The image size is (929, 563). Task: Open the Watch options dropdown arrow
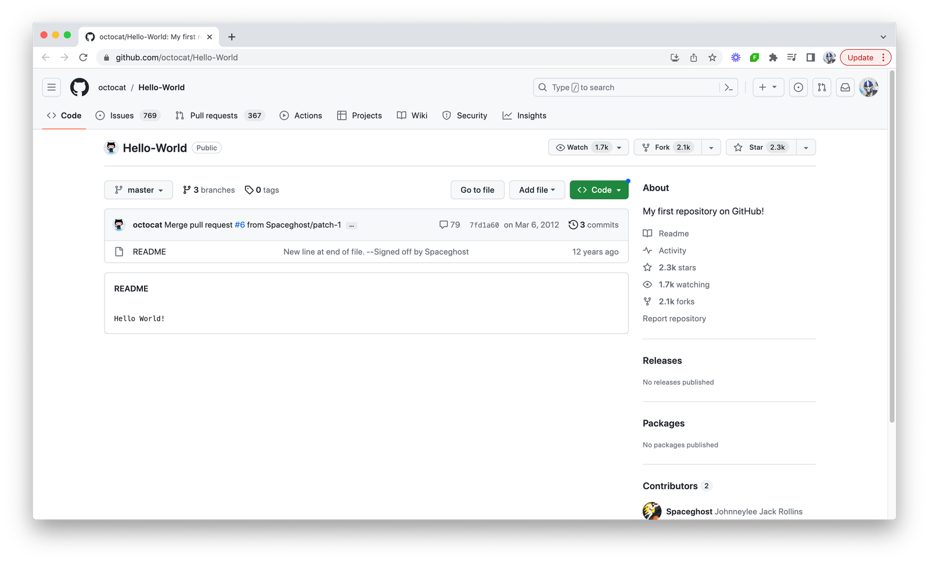point(620,148)
